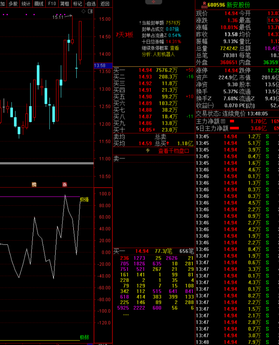Click 总买 1.18亿 value
Screen dimensions: 279x345
tap(185, 144)
